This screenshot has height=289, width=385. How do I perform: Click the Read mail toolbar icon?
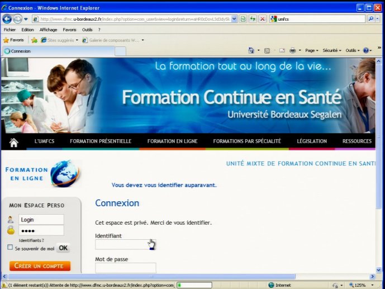pos(282,50)
